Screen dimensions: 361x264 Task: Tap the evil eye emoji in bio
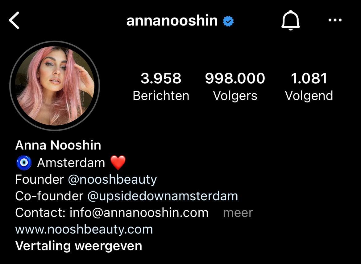[24, 163]
